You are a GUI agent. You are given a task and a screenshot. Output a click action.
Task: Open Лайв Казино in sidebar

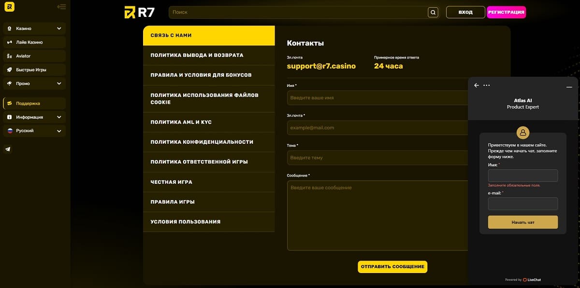coord(34,42)
